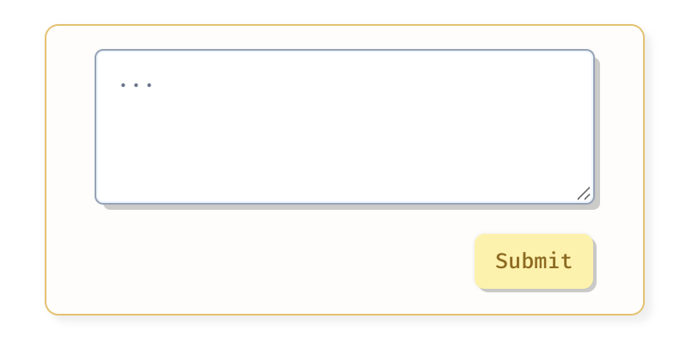Select the multiline input with "..." placeholder
Screen dimensions: 674x337
(345, 127)
